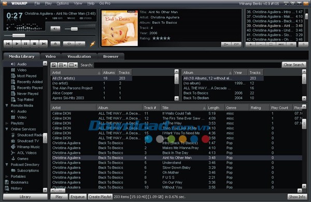The image size is (311, 202).
Task: Switch to the Browser tab
Action: [111, 56]
